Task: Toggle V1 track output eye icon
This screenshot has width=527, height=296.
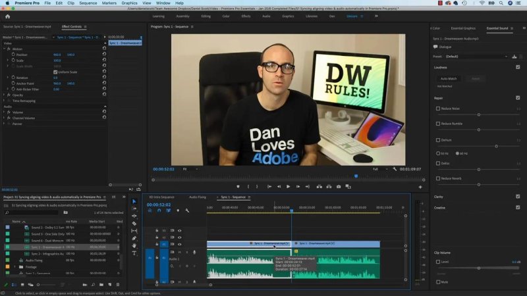Action: [x=179, y=244]
